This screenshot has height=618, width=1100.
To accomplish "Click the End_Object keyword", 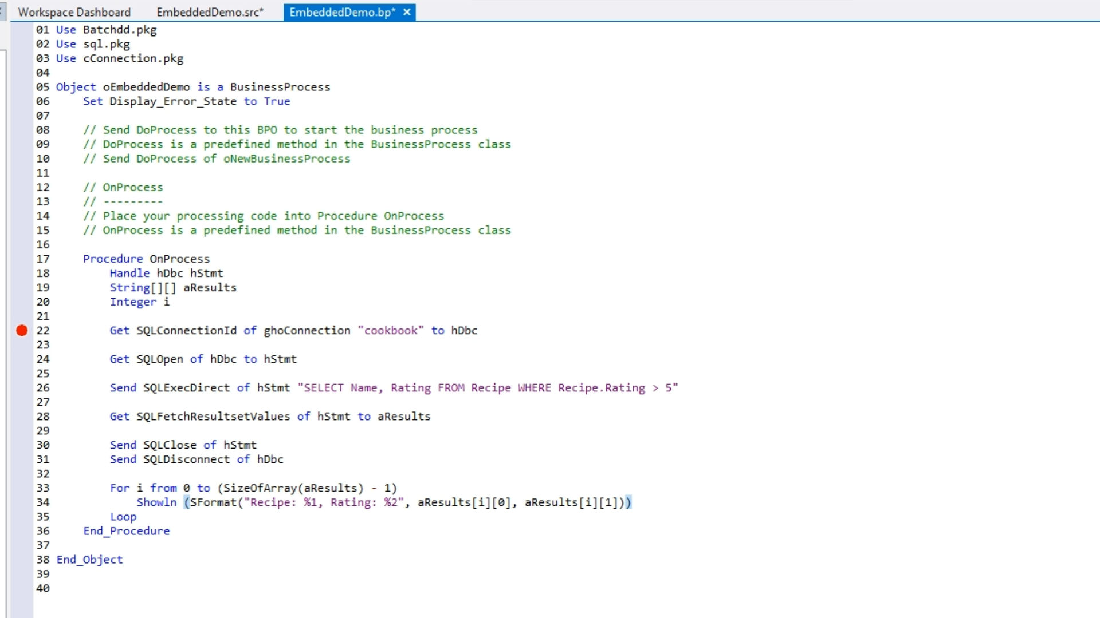I will pos(89,560).
